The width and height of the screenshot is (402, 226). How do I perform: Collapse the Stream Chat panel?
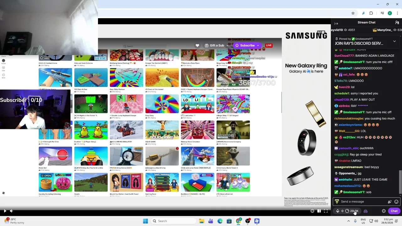coord(336,24)
